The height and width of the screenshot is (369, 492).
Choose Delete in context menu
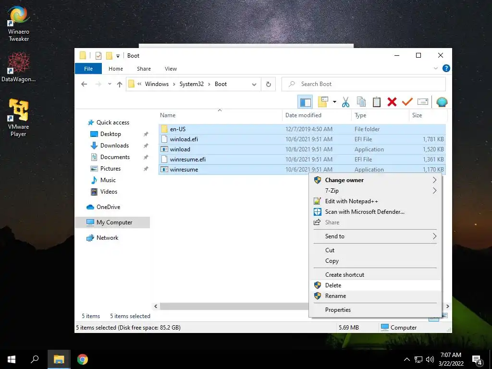375,285
